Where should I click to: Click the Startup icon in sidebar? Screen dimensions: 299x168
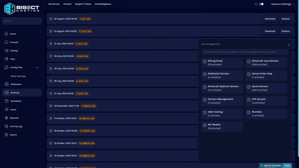(x=6, y=51)
